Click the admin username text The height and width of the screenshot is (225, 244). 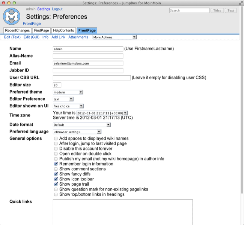(31, 9)
